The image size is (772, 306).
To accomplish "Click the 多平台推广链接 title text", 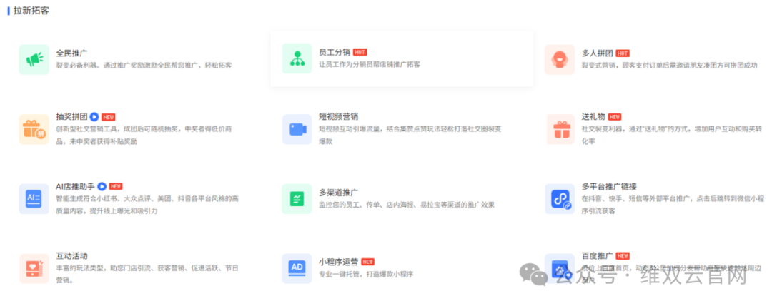I will [608, 186].
